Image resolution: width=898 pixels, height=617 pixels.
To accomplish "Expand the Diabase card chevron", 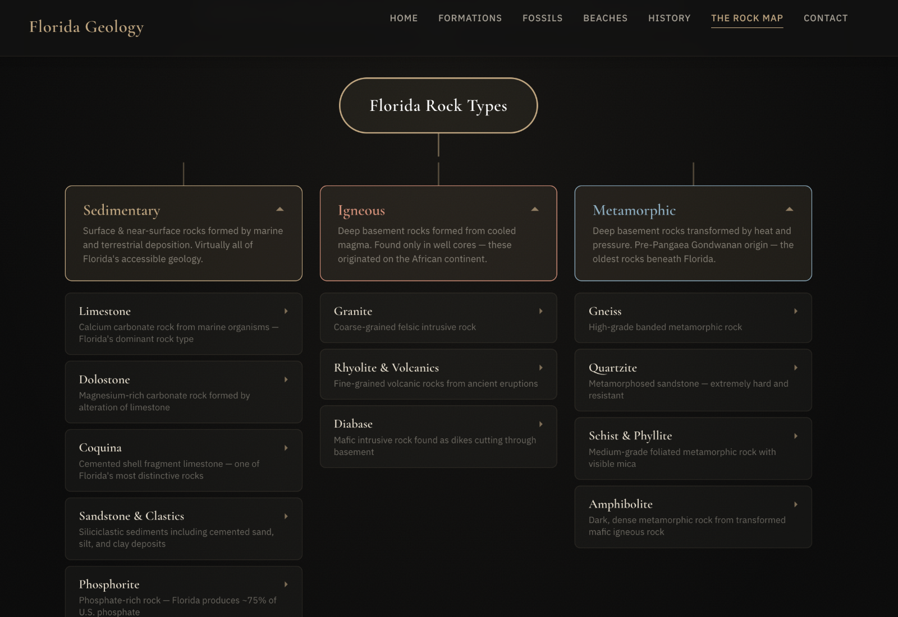I will click(x=541, y=424).
